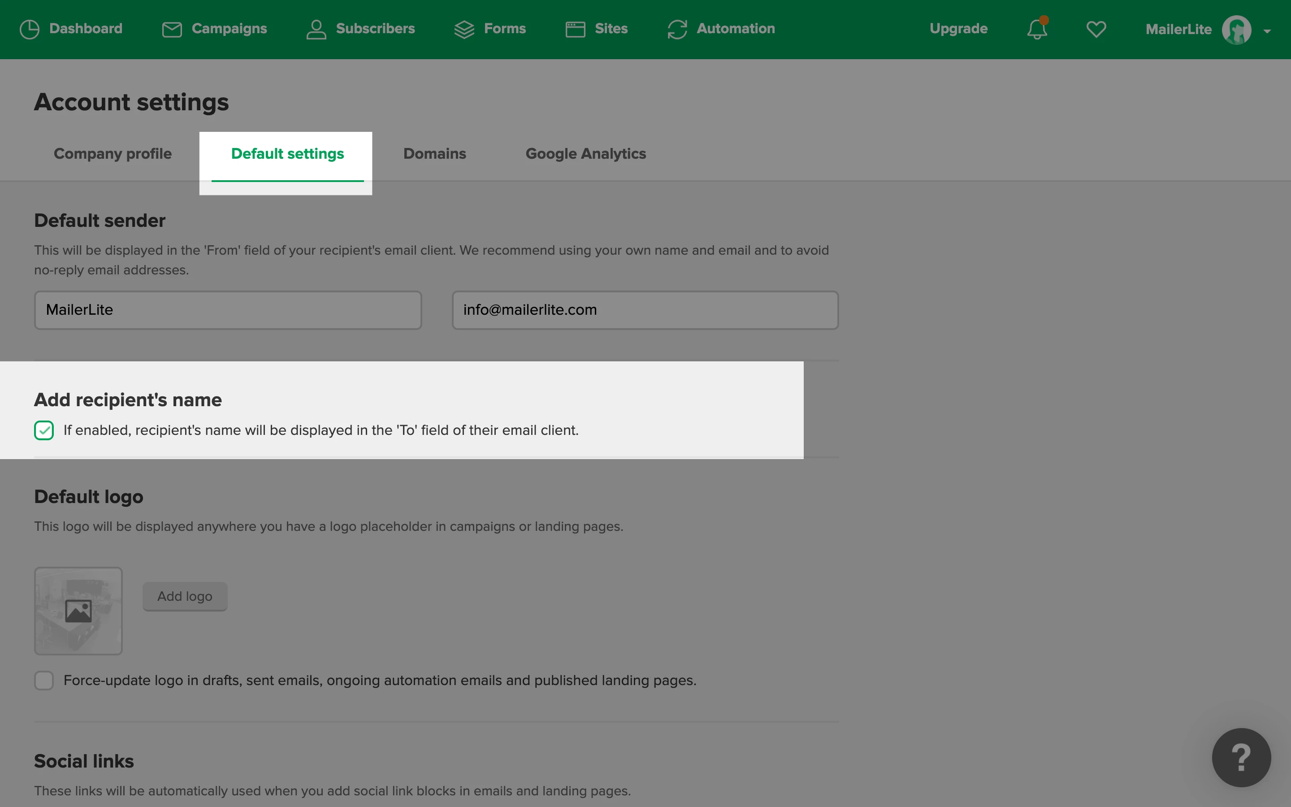Open the help question mark bubble

tap(1241, 757)
